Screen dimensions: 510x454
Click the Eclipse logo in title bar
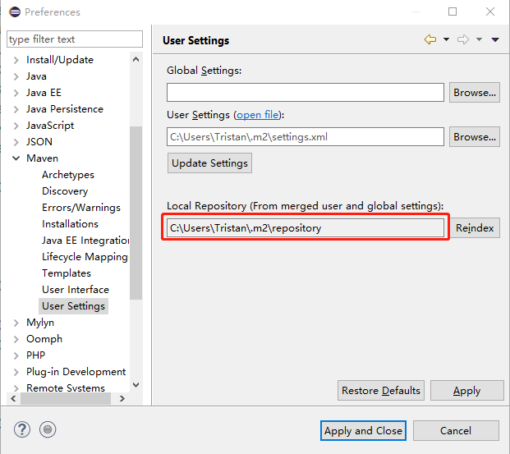(15, 12)
